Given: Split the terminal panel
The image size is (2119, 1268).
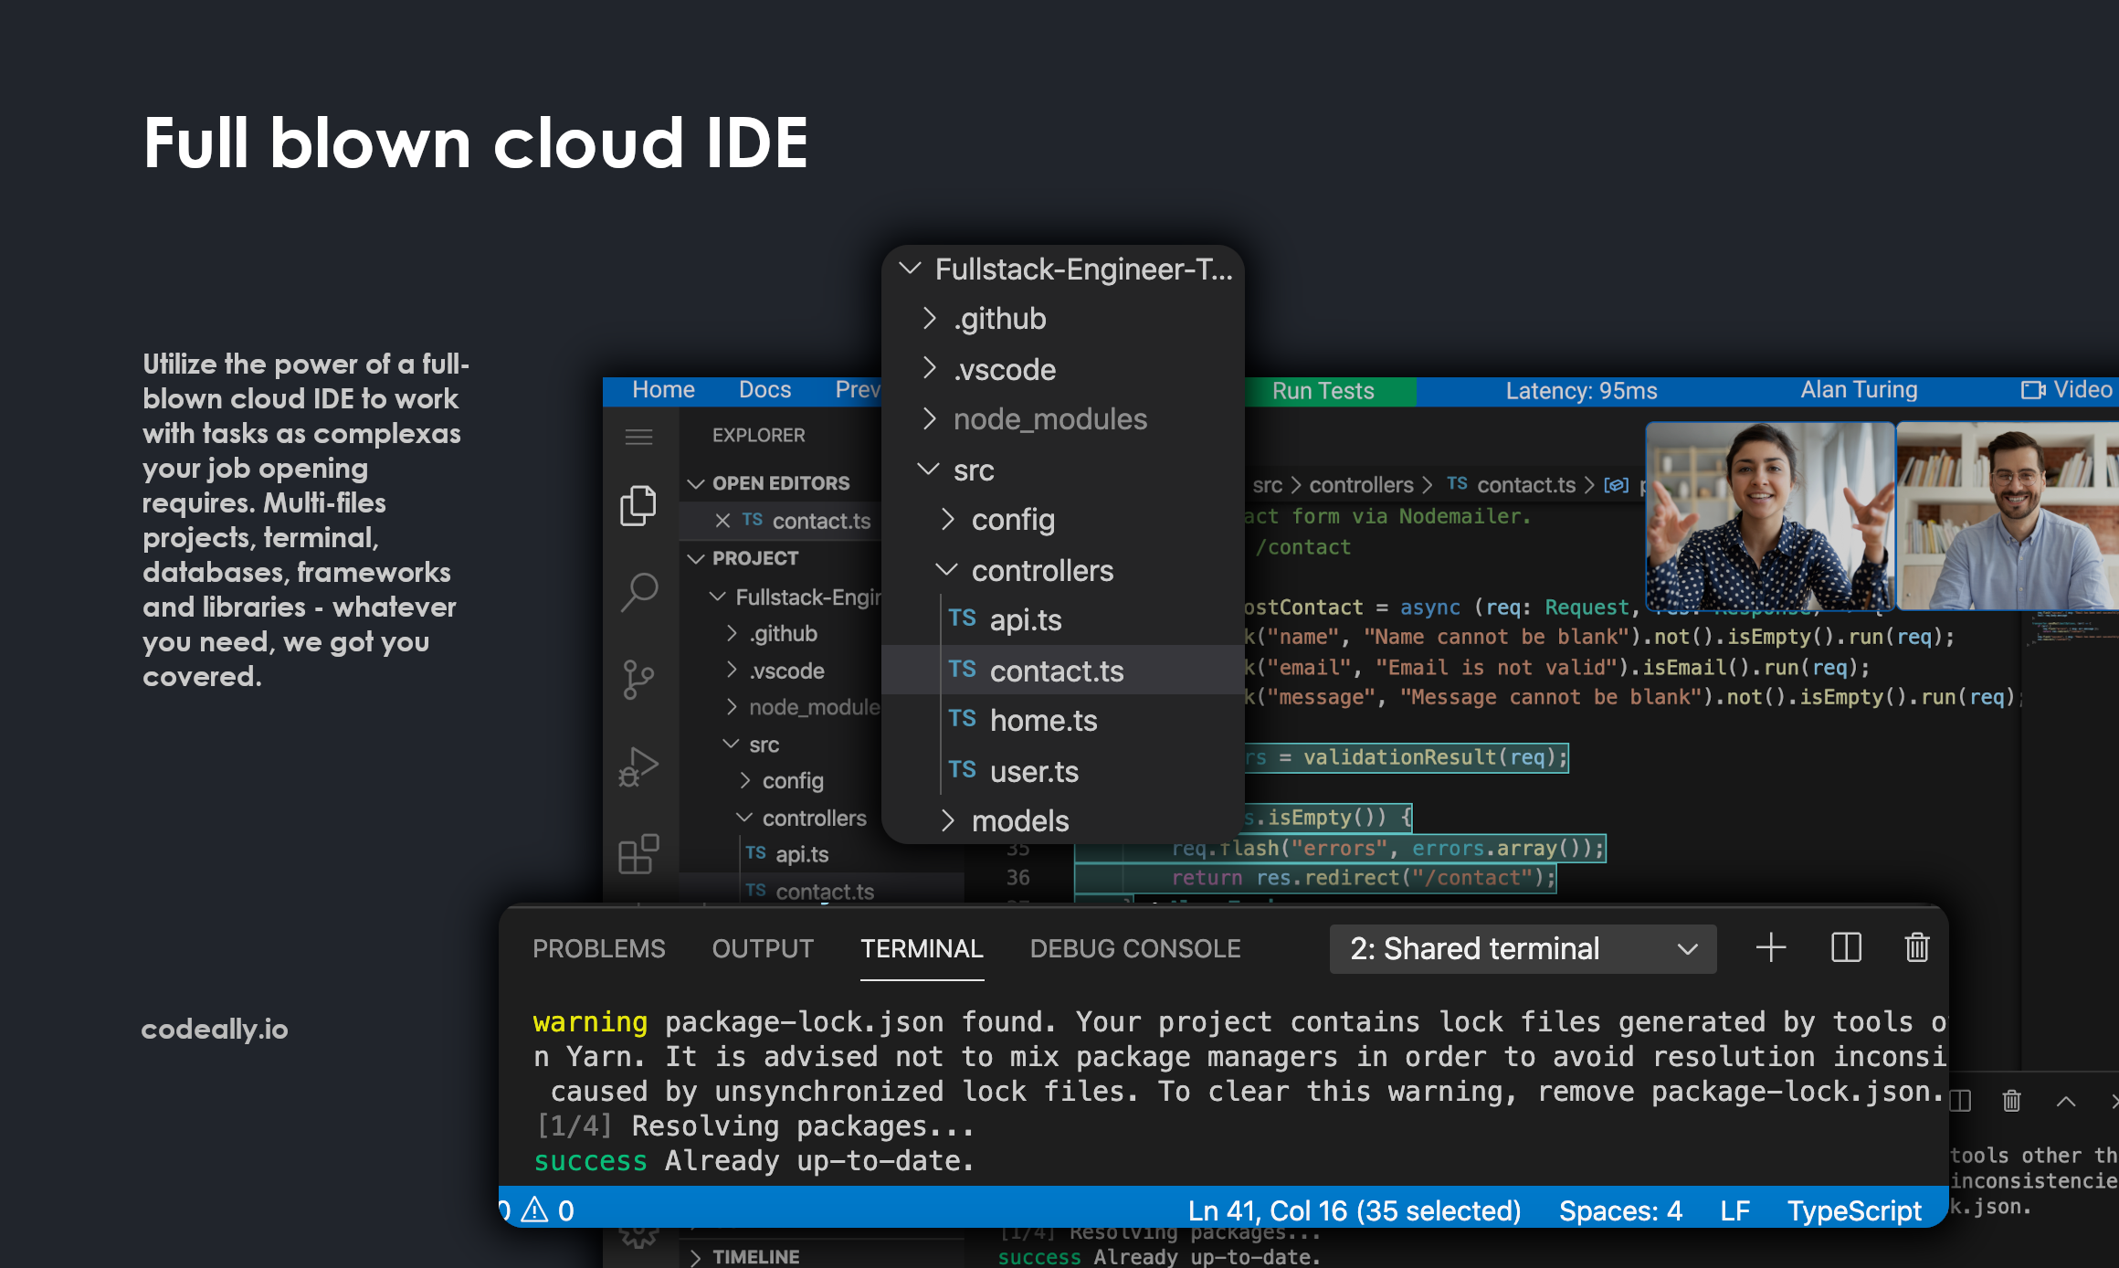Looking at the screenshot, I should (1844, 948).
